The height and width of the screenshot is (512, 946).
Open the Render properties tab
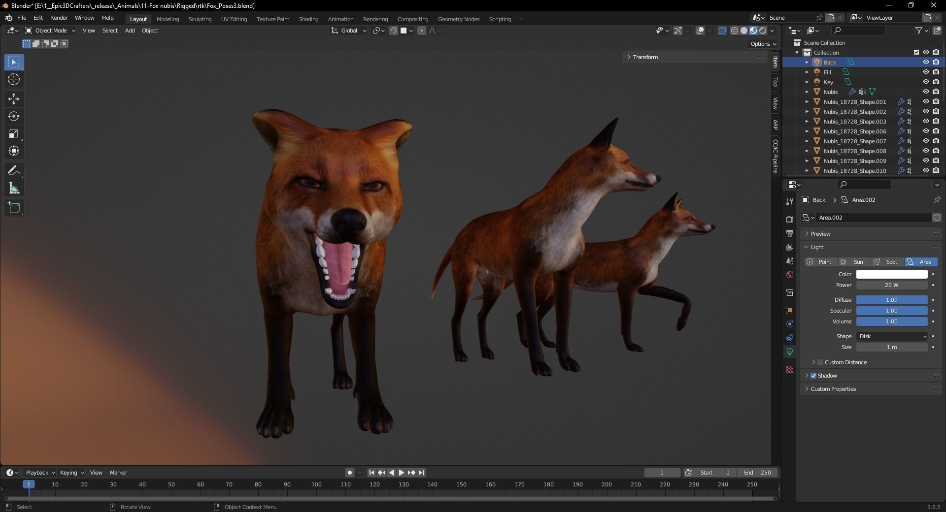[790, 219]
